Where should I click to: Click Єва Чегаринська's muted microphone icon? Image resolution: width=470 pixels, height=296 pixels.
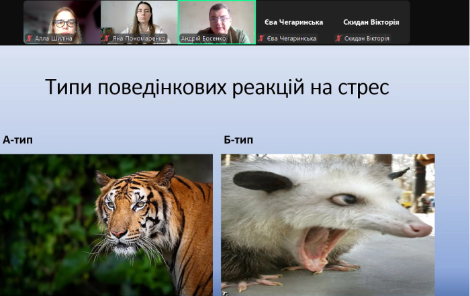click(x=262, y=39)
